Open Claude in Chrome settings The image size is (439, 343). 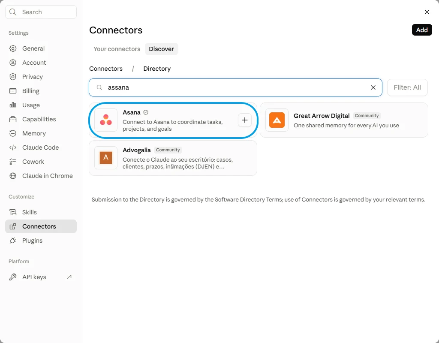(41, 176)
